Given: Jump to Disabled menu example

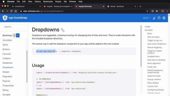Looking at the screenshot, I should (154, 57).
